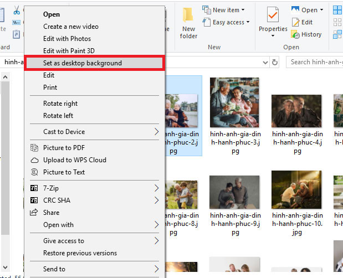343x278 pixels.
Task: Expand the Easy access dropdown
Action: [x=231, y=22]
